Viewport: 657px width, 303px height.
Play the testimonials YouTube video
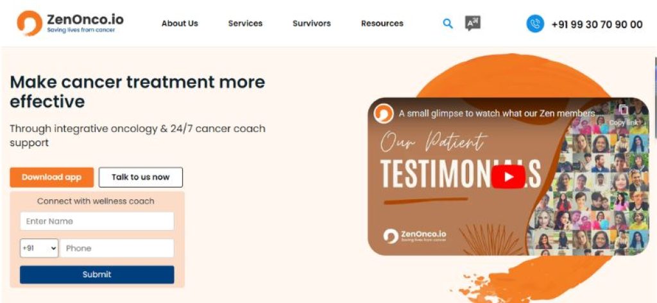coord(508,177)
